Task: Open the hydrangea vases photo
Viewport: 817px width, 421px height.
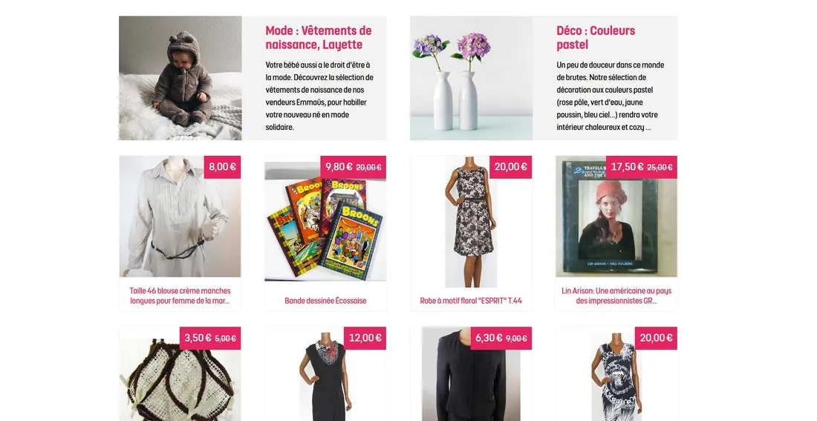Action: pos(471,78)
